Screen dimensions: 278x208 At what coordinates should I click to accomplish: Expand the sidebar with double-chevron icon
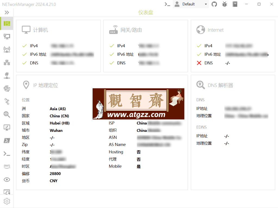pyautogui.click(x=7, y=12)
